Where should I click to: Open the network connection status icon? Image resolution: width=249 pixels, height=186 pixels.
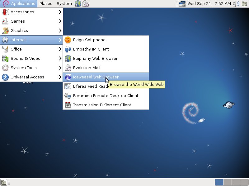182,4
